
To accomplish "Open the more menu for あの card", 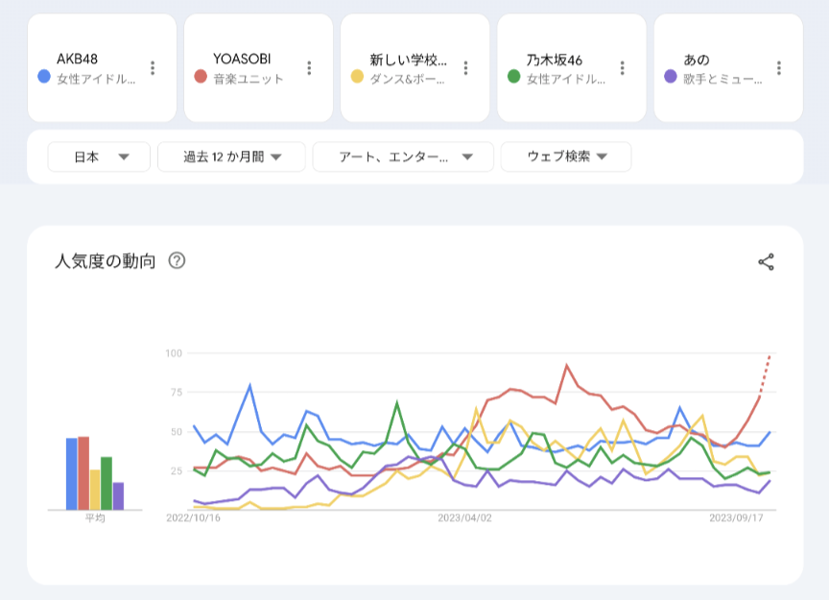I will tap(779, 68).
